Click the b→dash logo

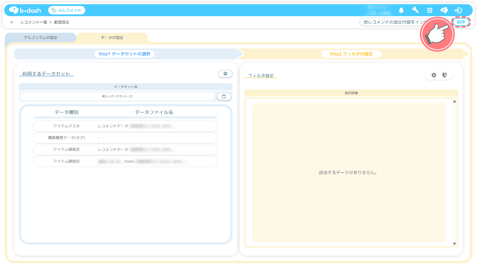pos(25,10)
